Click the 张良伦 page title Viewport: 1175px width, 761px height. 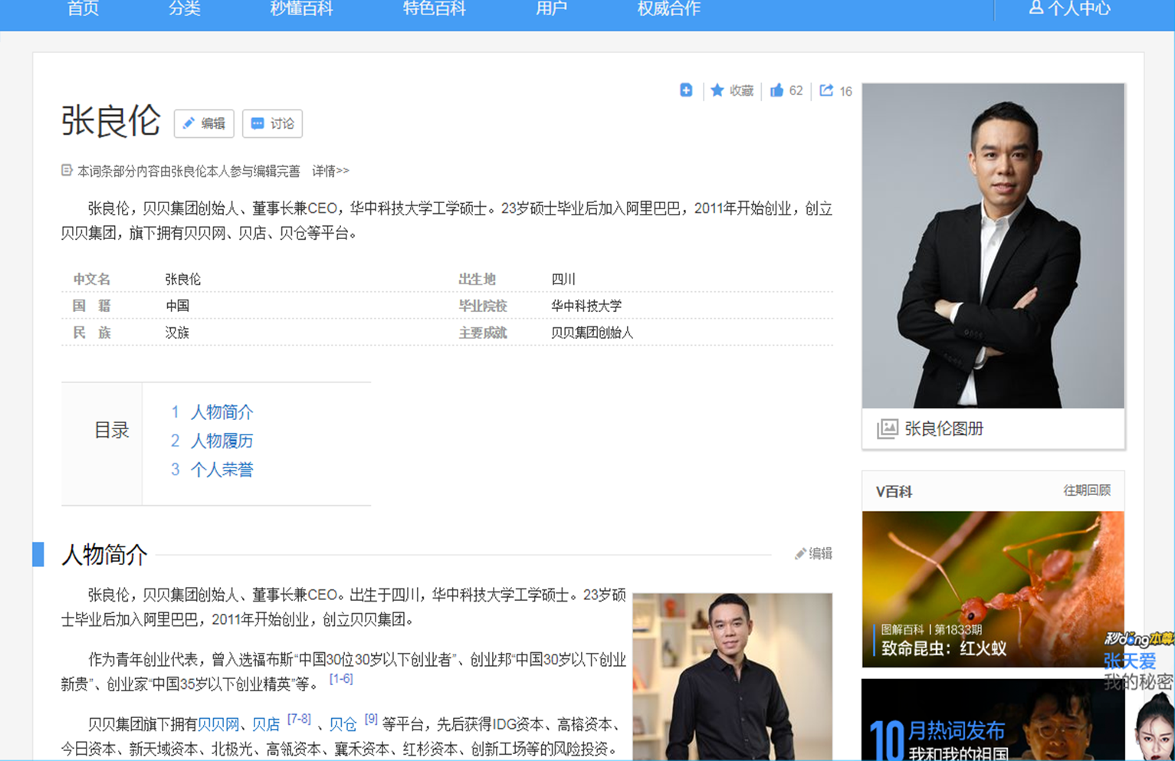[x=110, y=121]
